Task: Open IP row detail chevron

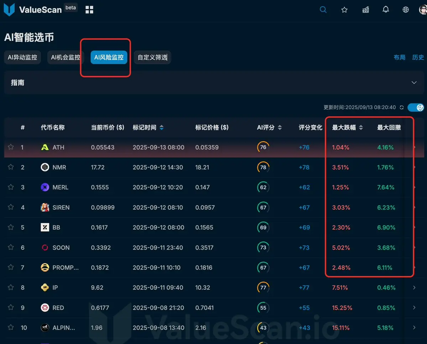Action: click(414, 288)
